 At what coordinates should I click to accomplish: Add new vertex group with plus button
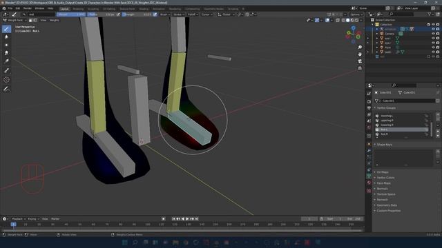point(438,115)
